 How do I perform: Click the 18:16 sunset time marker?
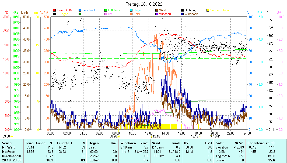195,136
